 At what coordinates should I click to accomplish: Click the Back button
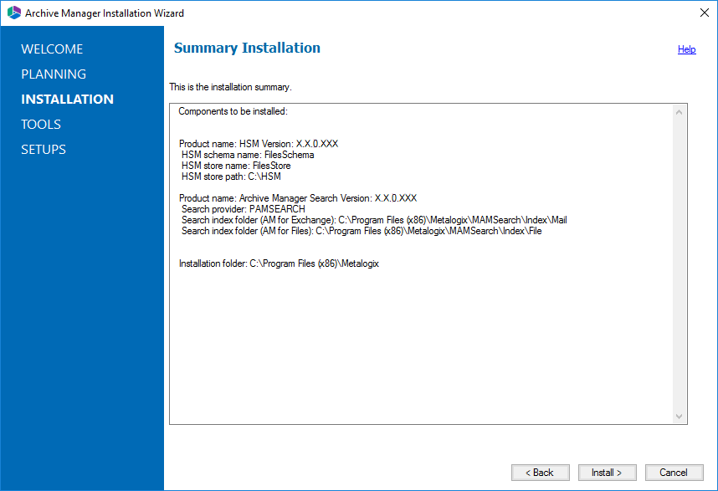[x=541, y=473]
